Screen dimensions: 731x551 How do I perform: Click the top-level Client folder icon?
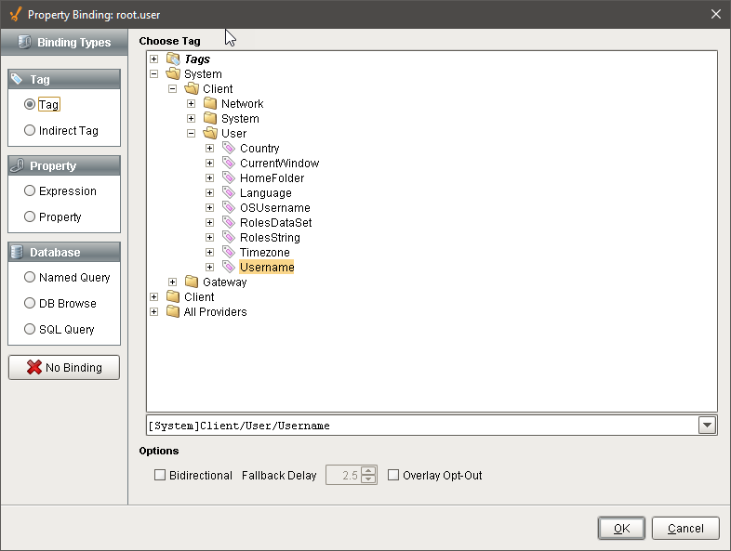(x=173, y=296)
